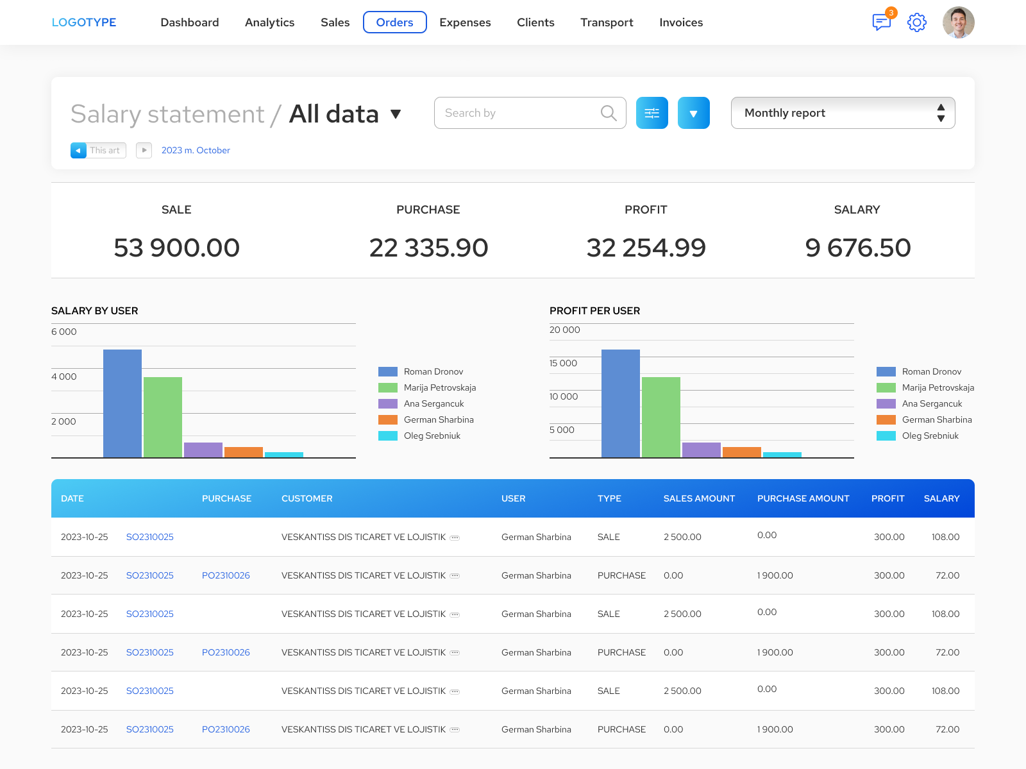Click the PURCHASE total value 22 335.90

point(429,248)
